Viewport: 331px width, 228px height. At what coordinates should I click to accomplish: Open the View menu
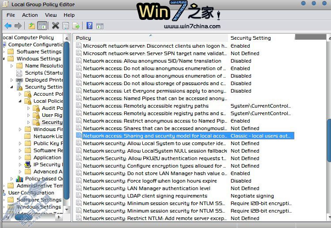pyautogui.click(x=51, y=15)
